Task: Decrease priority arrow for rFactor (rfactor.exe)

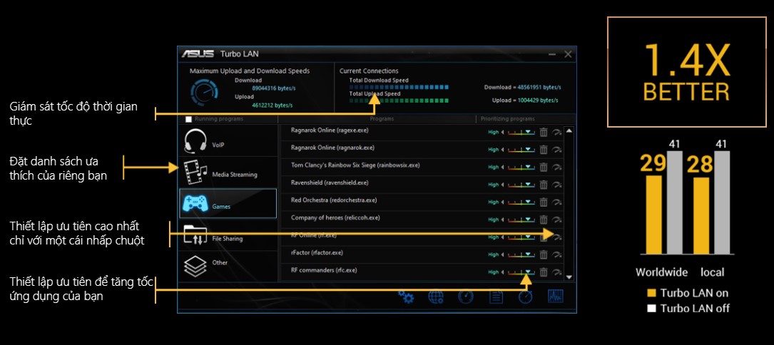Action: (x=504, y=254)
